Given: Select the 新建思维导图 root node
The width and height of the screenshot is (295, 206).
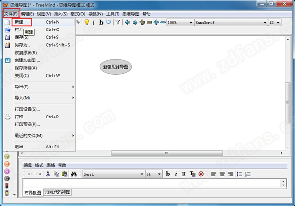Looking at the screenshot, I should click(116, 67).
